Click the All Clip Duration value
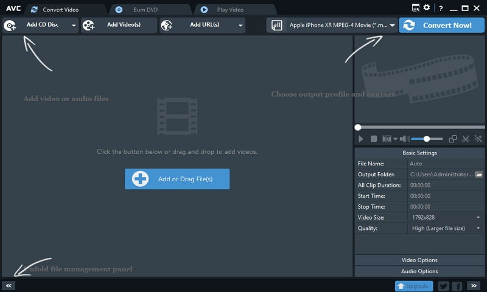This screenshot has height=292, width=487. click(x=420, y=186)
